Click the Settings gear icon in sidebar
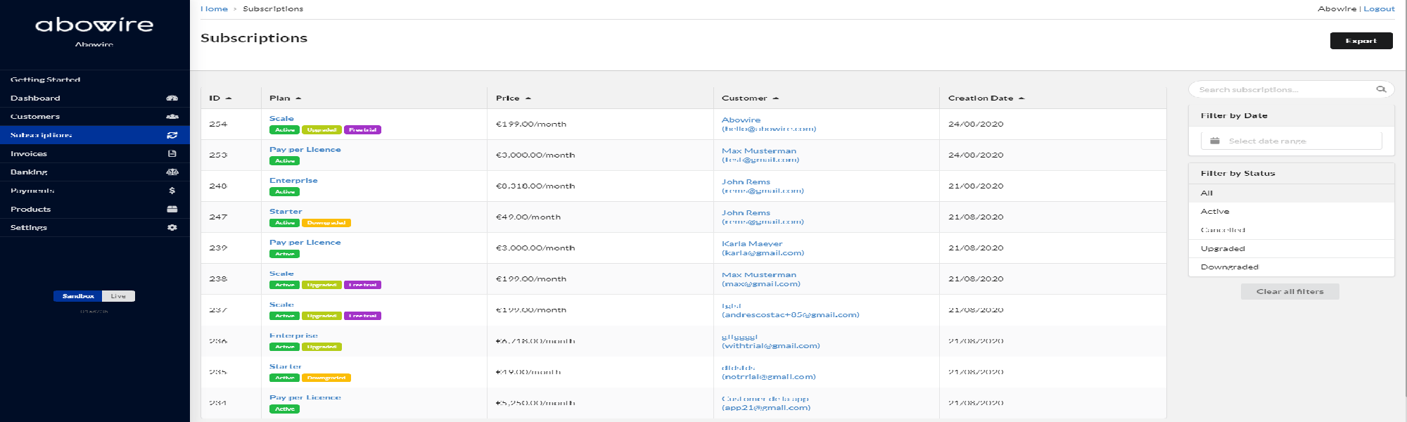The height and width of the screenshot is (422, 1407). tap(172, 228)
